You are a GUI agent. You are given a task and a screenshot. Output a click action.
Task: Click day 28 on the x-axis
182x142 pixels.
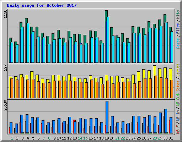tap(155, 138)
